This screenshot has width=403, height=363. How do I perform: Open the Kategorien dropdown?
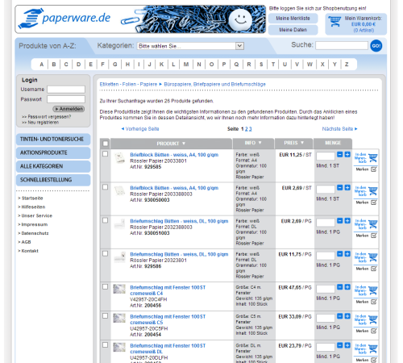coord(190,46)
